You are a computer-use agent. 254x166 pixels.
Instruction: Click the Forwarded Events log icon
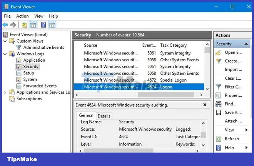pyautogui.click(x=19, y=86)
